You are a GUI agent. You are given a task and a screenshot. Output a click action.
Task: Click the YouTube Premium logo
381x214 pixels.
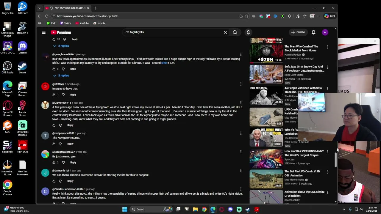(x=61, y=32)
